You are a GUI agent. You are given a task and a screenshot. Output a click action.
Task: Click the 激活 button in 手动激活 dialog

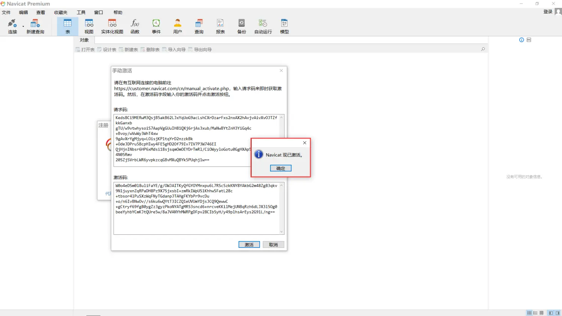[249, 244]
